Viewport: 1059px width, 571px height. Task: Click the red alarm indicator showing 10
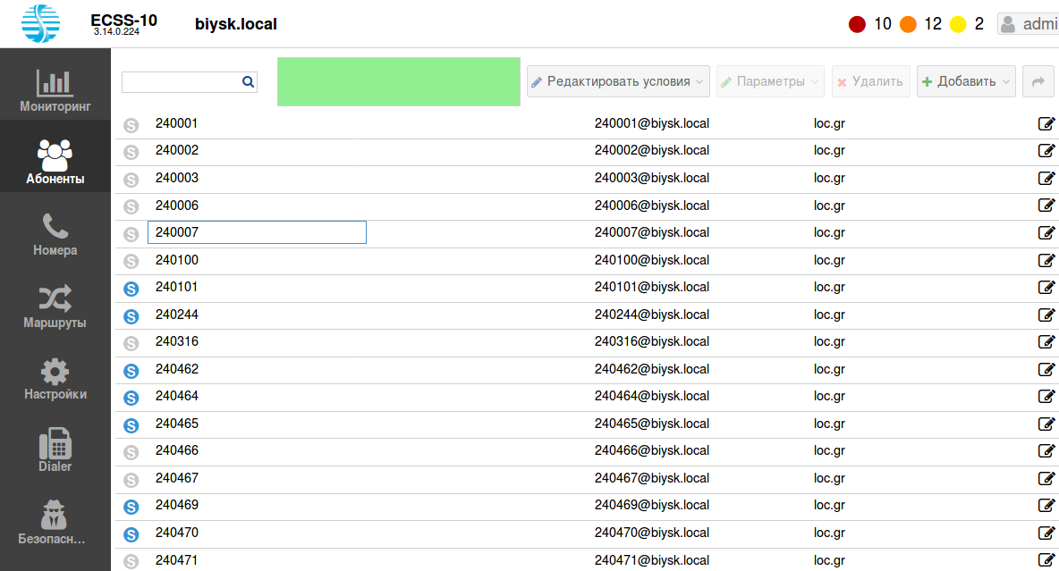pos(857,24)
